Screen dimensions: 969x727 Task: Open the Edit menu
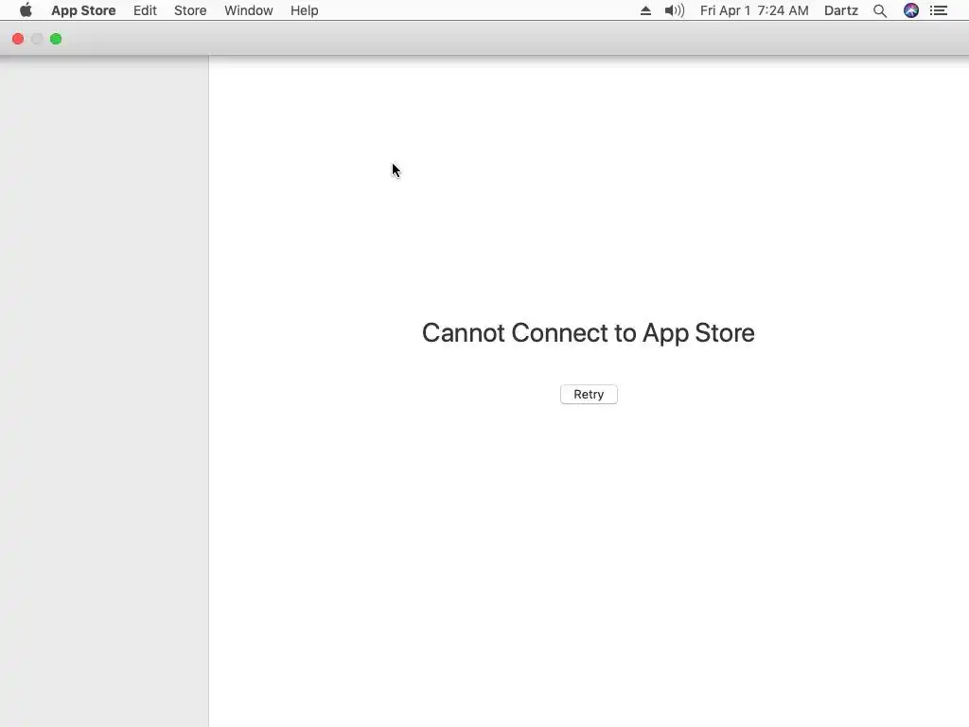click(x=145, y=10)
